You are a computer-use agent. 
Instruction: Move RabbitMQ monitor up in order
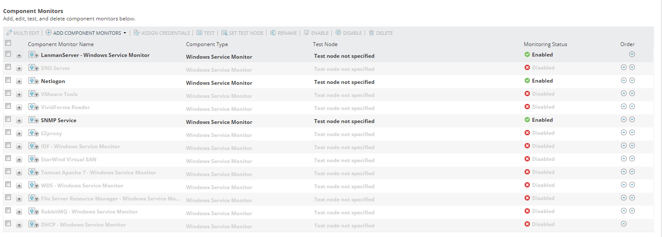(x=624, y=211)
